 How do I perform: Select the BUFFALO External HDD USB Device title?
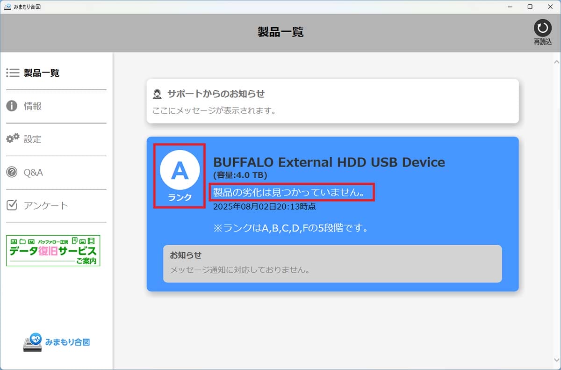pyautogui.click(x=329, y=162)
